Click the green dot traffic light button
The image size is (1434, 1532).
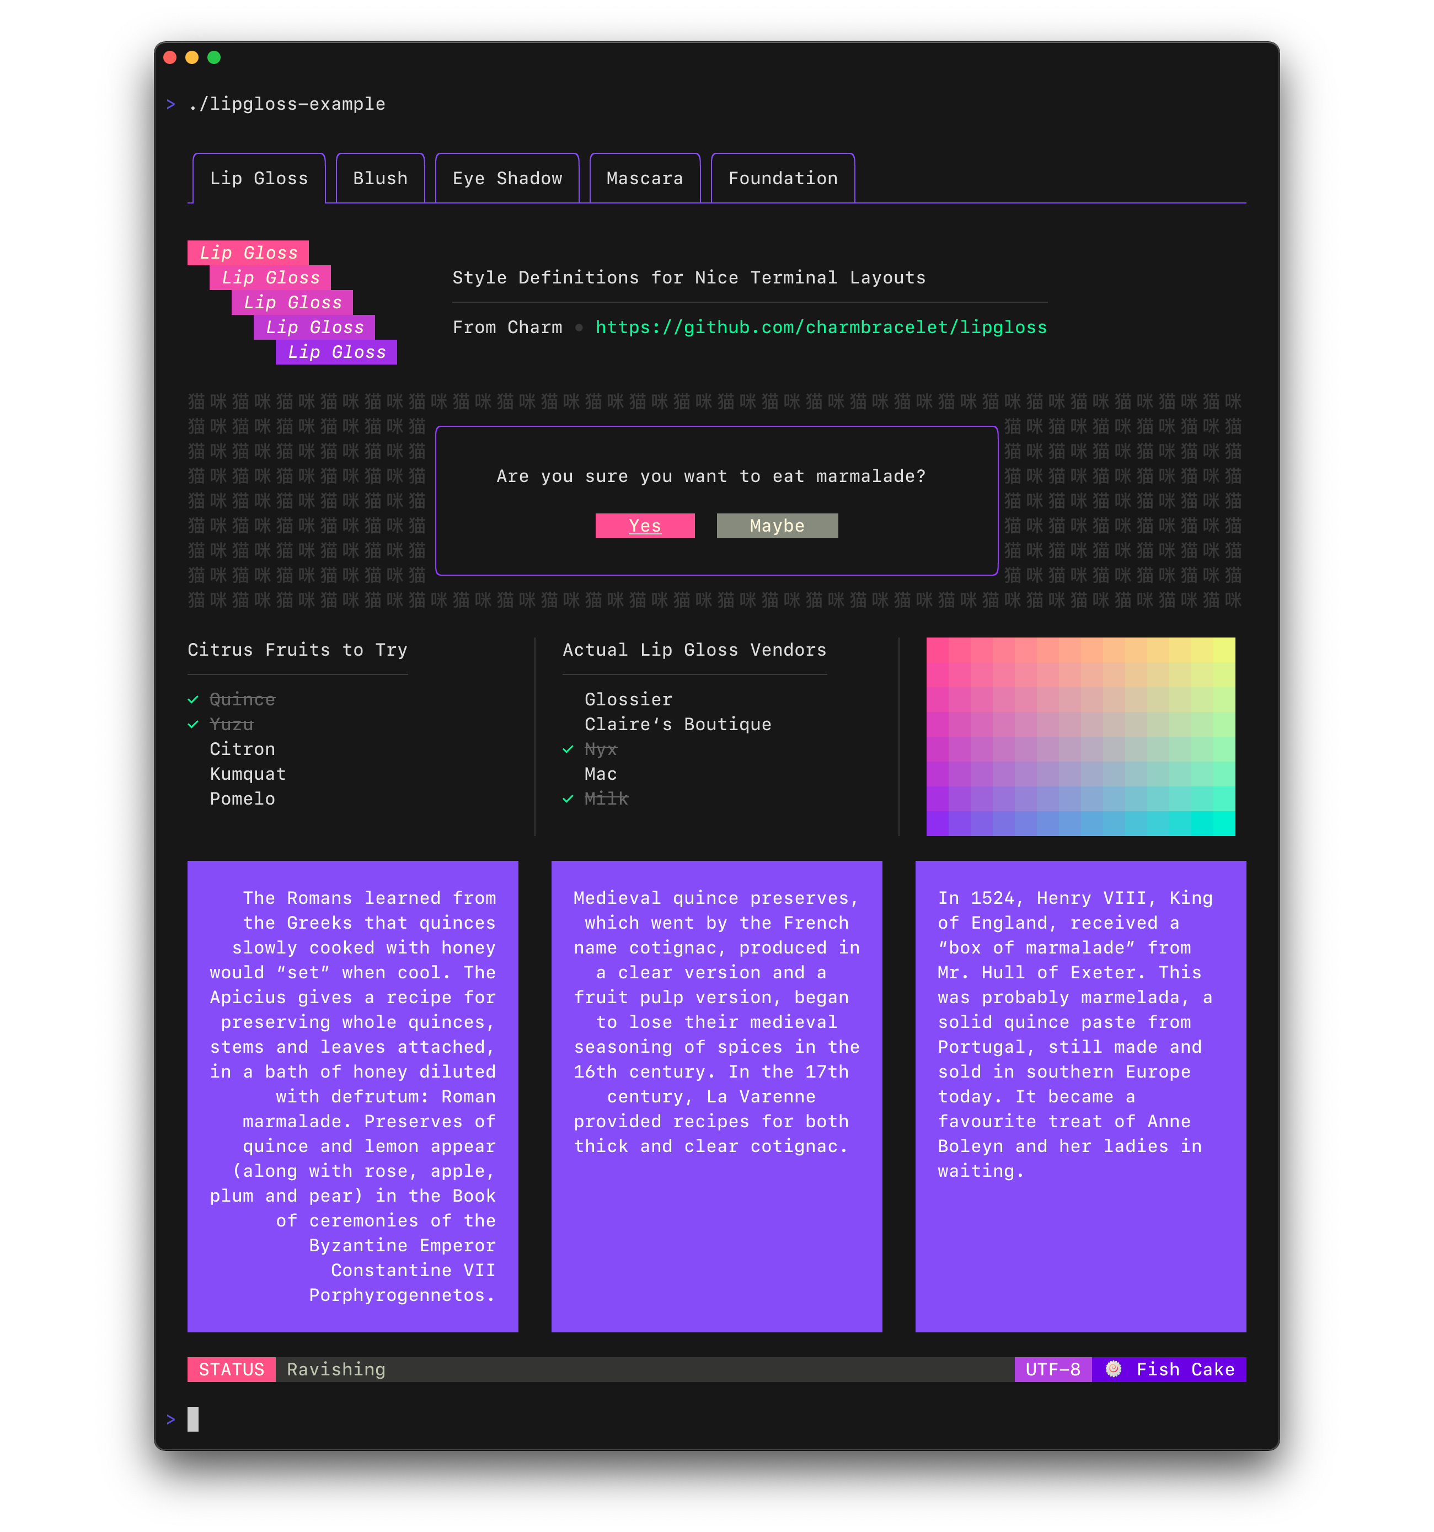coord(215,57)
